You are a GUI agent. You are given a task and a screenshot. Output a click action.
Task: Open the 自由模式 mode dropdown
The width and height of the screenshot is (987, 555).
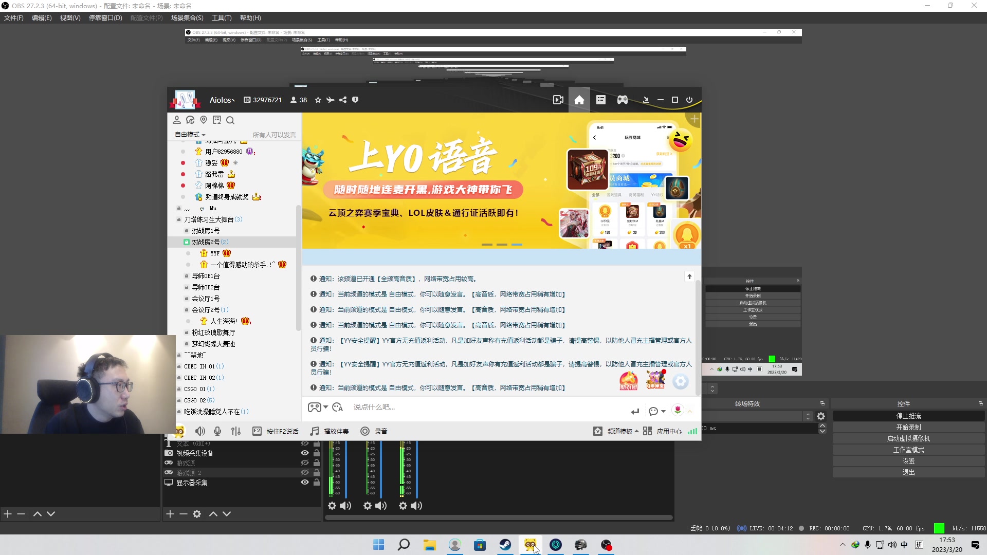click(190, 135)
